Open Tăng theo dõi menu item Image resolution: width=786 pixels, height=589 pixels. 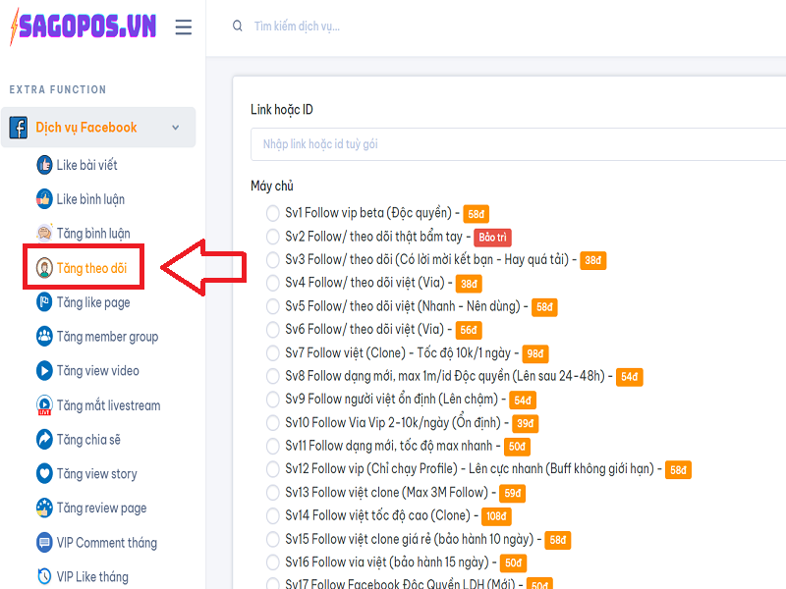pyautogui.click(x=91, y=268)
